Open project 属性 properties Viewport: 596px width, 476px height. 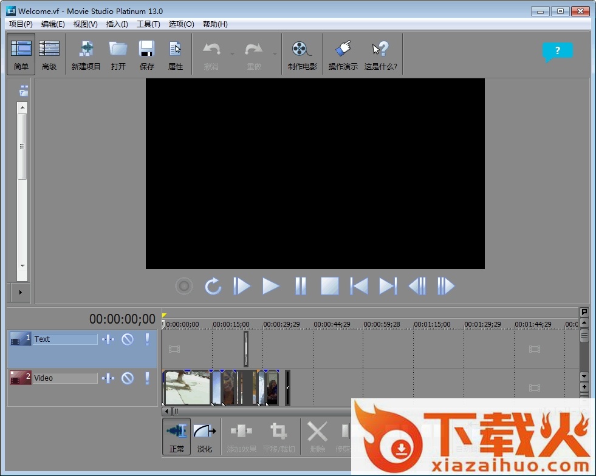(x=175, y=54)
